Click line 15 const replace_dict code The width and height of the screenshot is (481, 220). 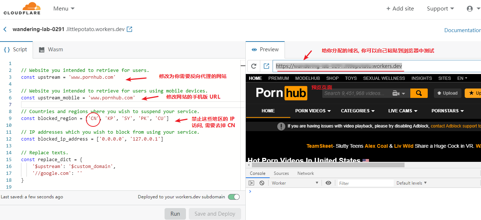coord(52,159)
